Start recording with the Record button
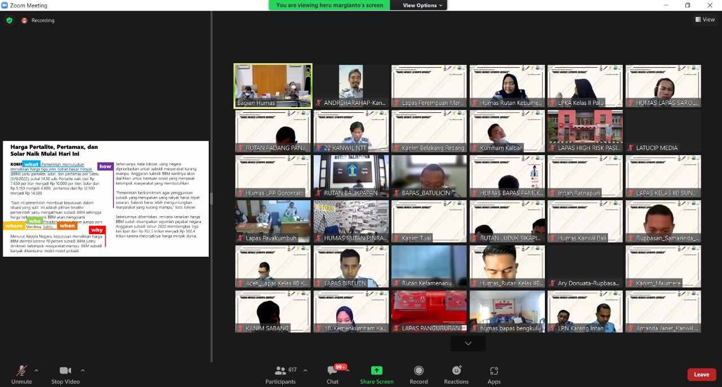722x387 pixels. pos(419,375)
